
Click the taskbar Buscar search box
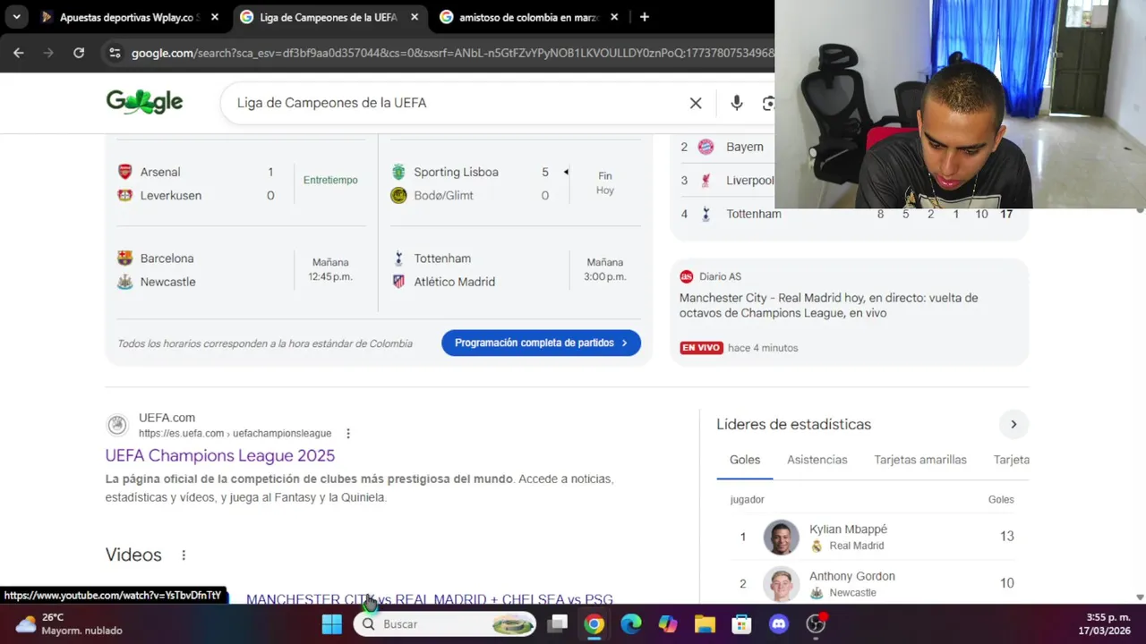point(444,624)
